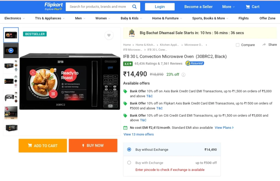This screenshot has width=280, height=181.
Task: Expand the Men category menu
Action: click(x=80, y=18)
